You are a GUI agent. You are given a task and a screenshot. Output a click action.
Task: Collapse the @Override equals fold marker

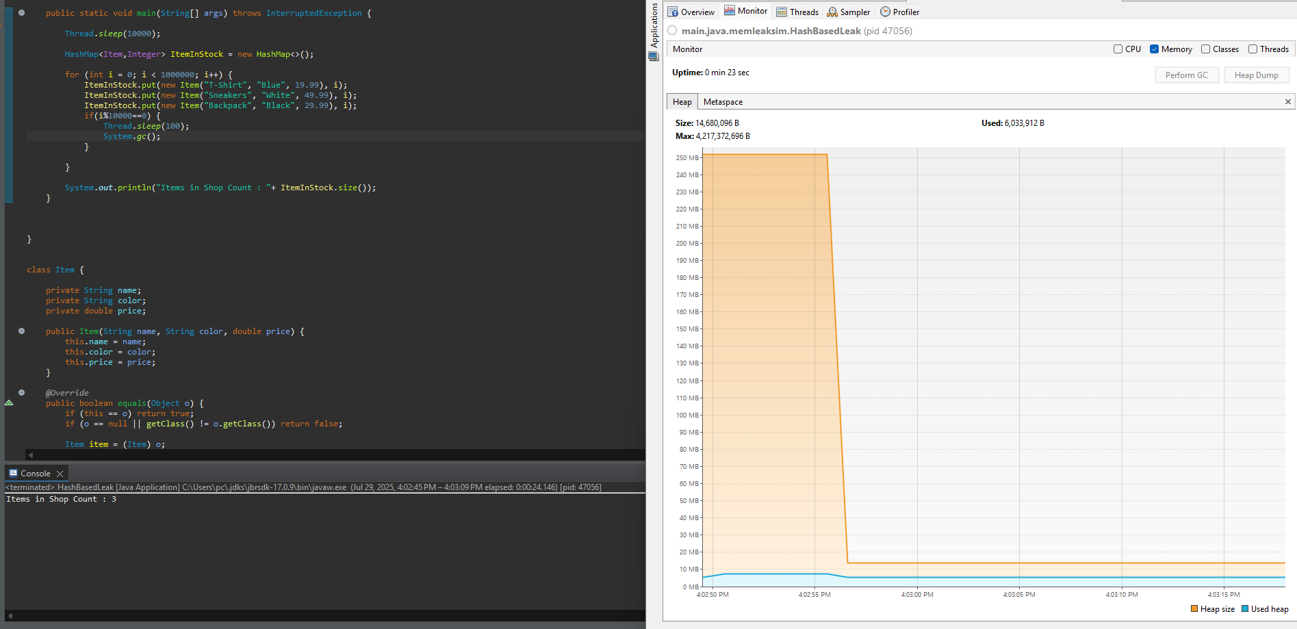point(22,393)
